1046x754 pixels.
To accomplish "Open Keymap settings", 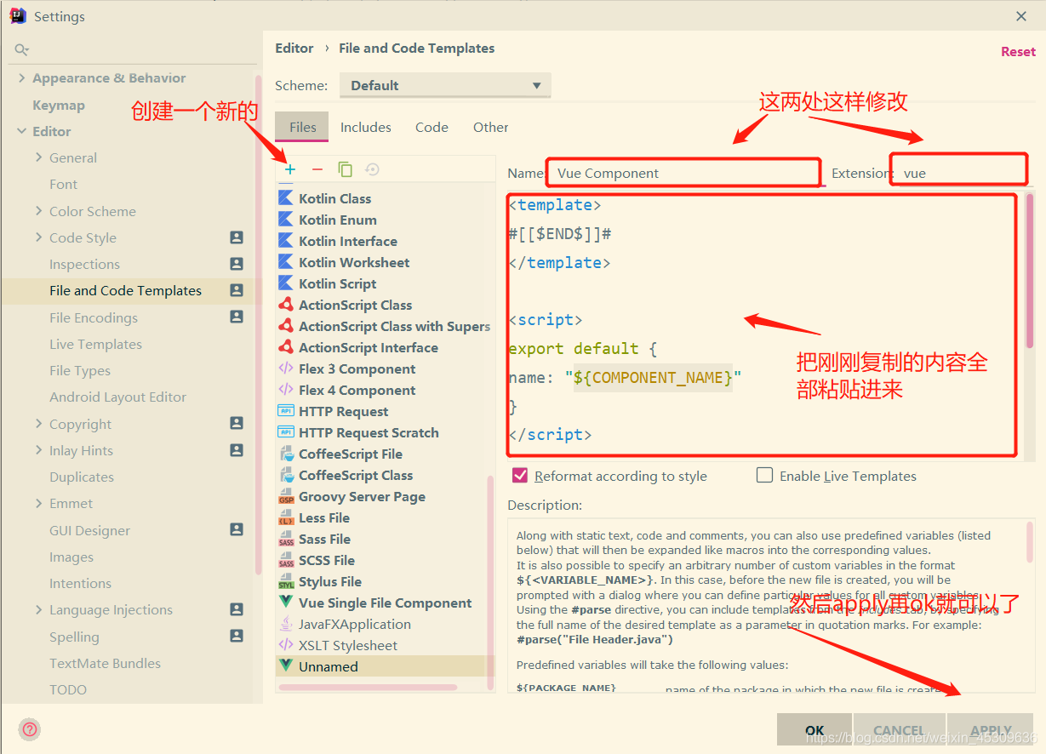I will (x=59, y=105).
